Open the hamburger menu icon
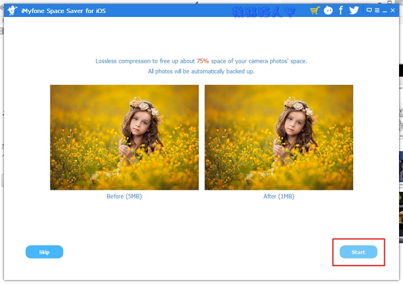The height and width of the screenshot is (284, 403). click(x=377, y=10)
